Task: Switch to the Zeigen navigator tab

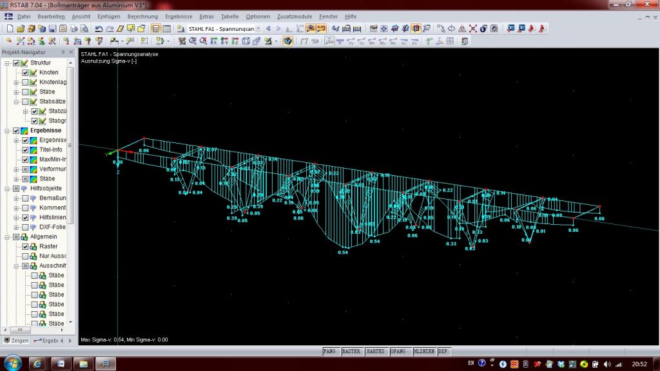Action: [x=16, y=340]
